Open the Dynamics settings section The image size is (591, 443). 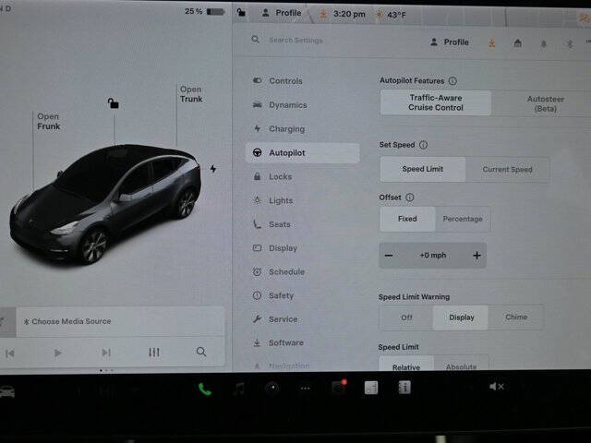[302, 105]
